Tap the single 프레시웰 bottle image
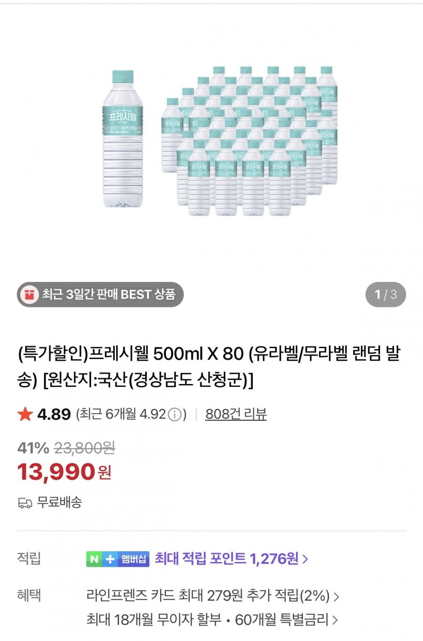The width and height of the screenshot is (423, 641). [x=123, y=139]
